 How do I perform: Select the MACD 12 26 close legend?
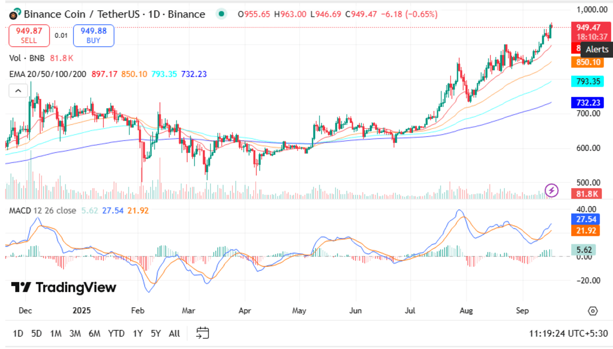pos(43,211)
